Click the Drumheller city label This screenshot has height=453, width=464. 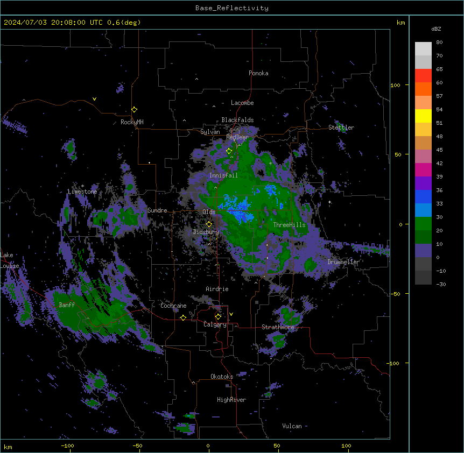click(343, 262)
